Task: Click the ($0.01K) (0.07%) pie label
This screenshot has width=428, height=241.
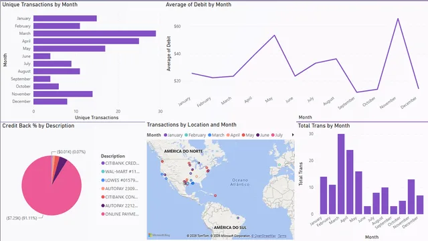Action: click(72, 152)
